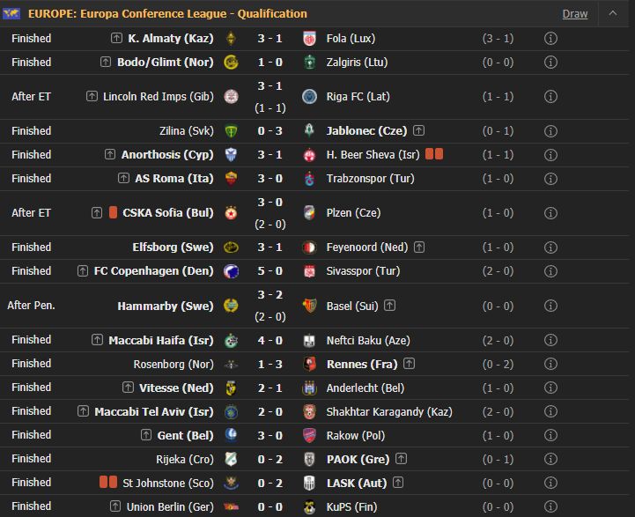Click FC Copenhagen lion crest
Screen dimensions: 635x517
click(232, 271)
